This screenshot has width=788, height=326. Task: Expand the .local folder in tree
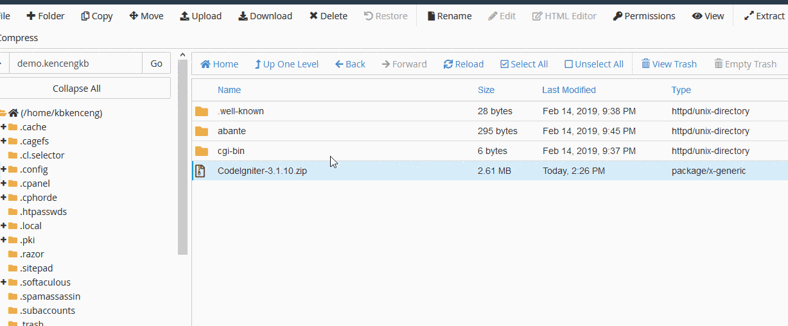point(3,226)
